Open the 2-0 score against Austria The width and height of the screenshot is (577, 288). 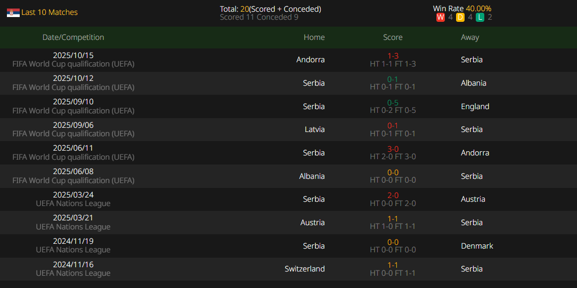tap(393, 195)
